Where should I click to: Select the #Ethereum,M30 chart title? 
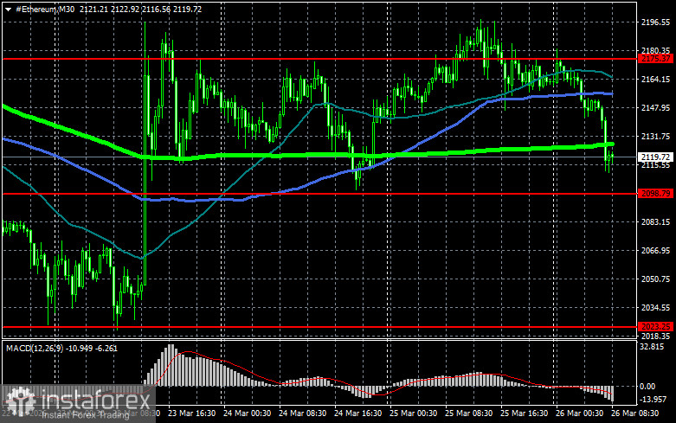tap(45, 9)
